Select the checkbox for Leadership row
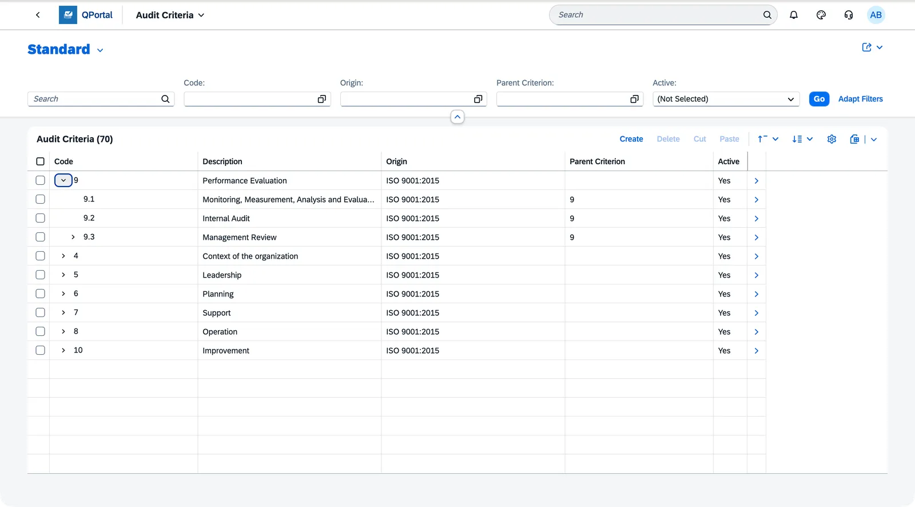Screen dimensions: 915x507 coord(40,275)
